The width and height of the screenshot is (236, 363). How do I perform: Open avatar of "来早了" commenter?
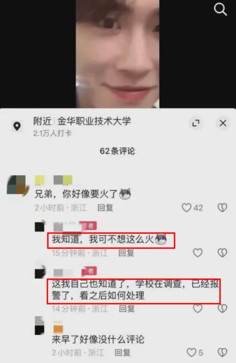[39, 325]
